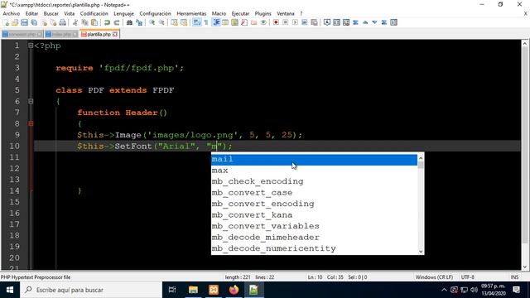Open Firefox from taskbar
The width and height of the screenshot is (530, 298).
tap(234, 290)
